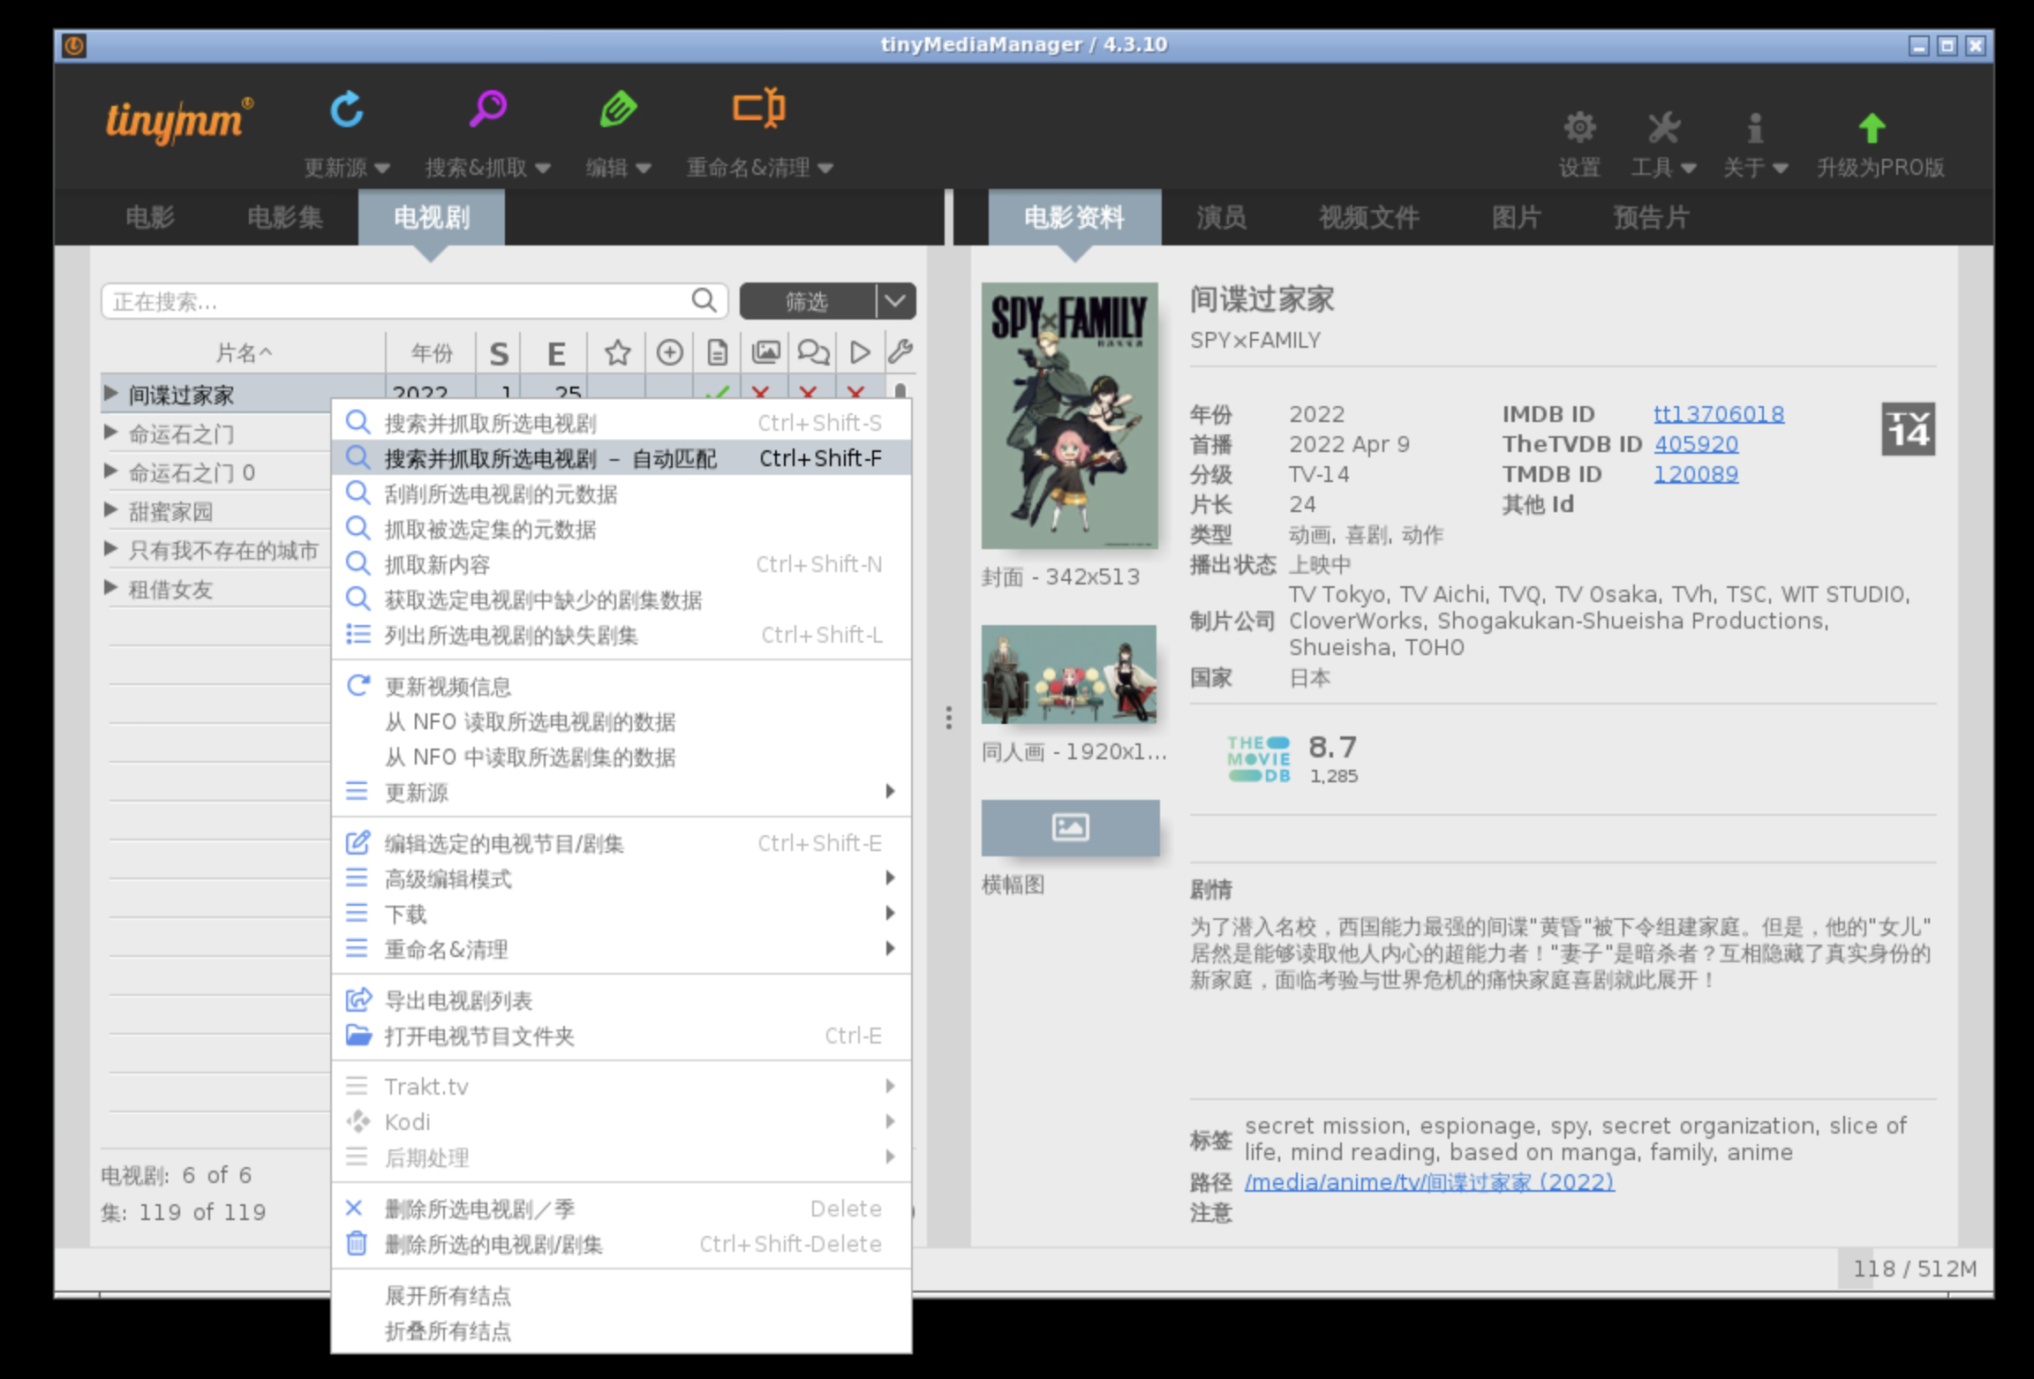Image resolution: width=2034 pixels, height=1379 pixels.
Task: Expand the 租借女友 show node
Action: click(x=111, y=588)
